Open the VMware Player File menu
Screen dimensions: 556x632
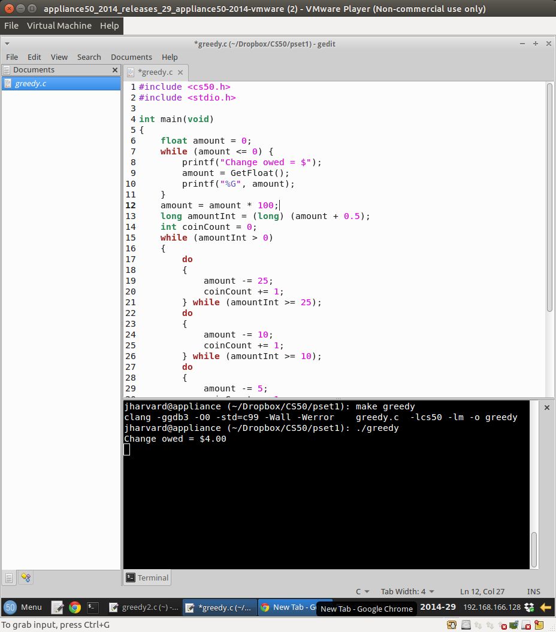(x=11, y=25)
